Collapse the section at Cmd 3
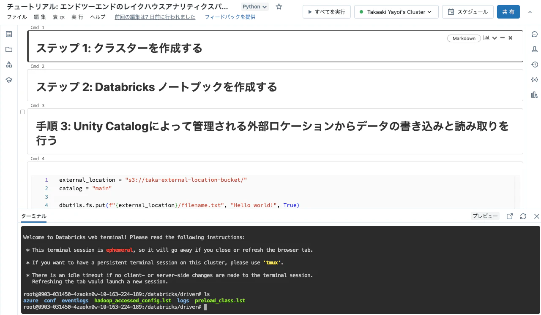Screen dimensions: 541x315 tap(23, 112)
